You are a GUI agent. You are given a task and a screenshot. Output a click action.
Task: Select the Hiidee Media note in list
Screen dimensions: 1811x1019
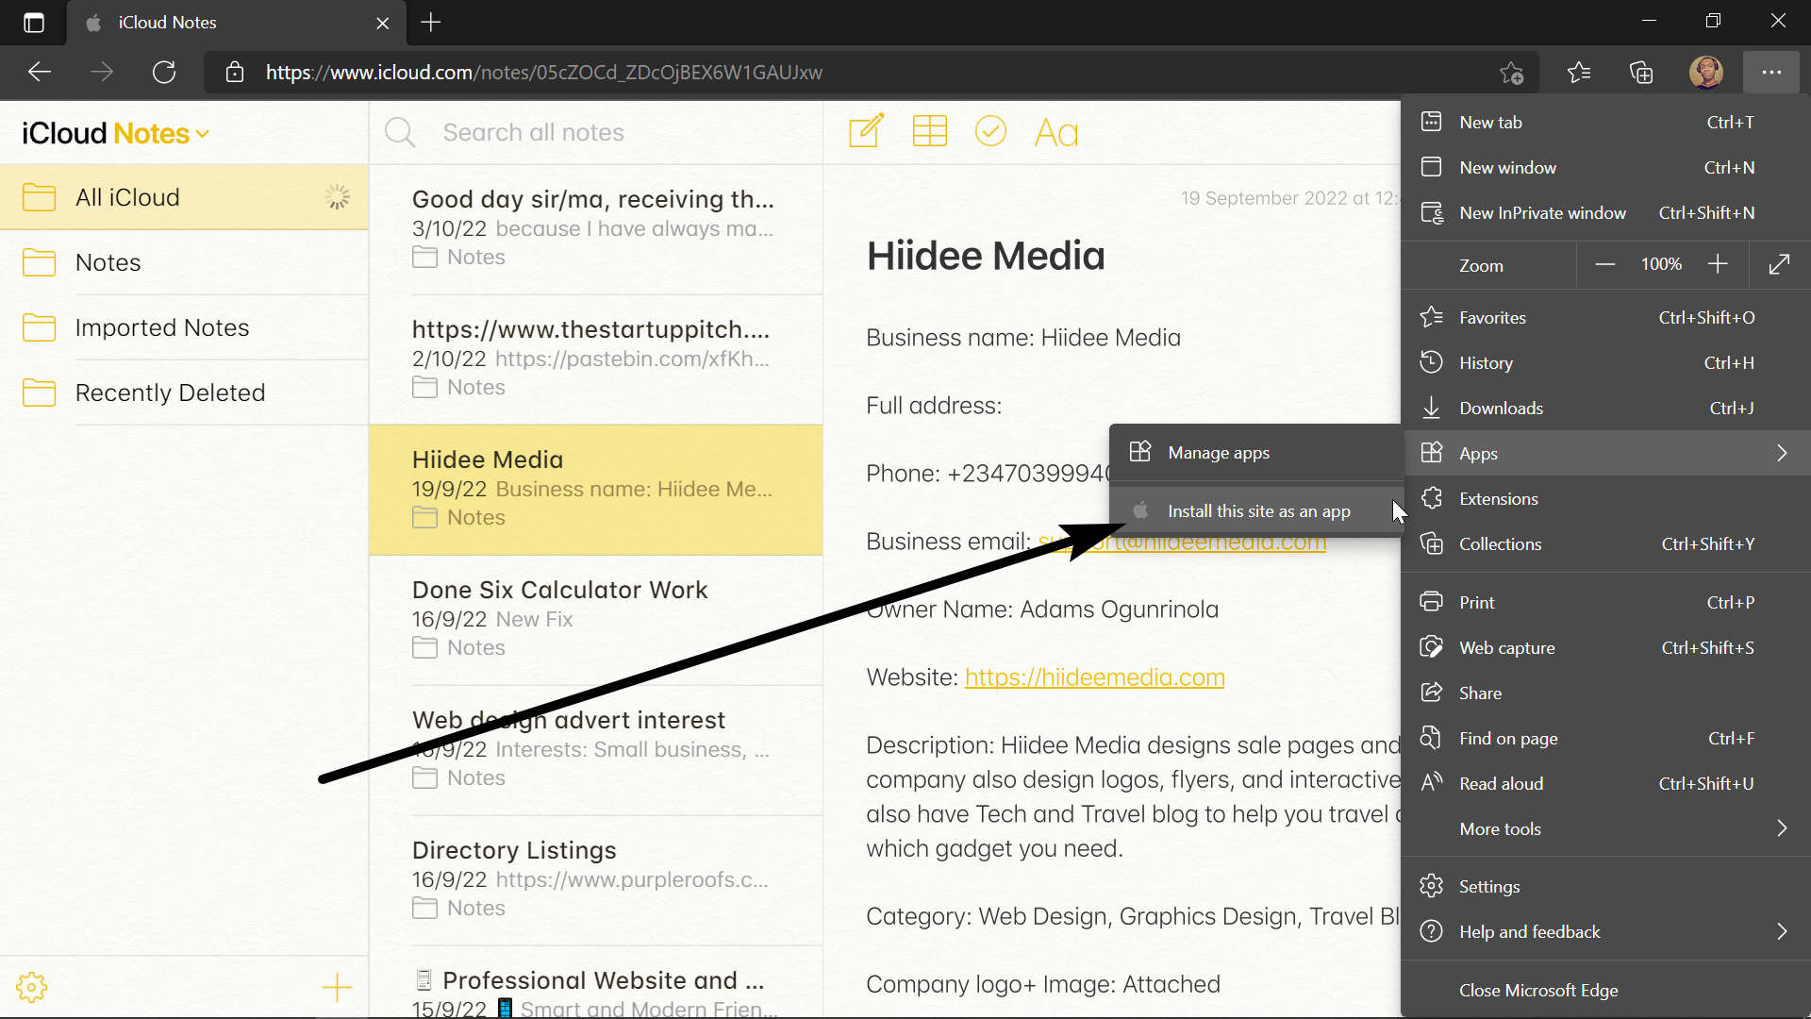pos(596,489)
